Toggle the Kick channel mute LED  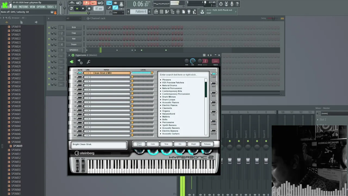point(49,27)
